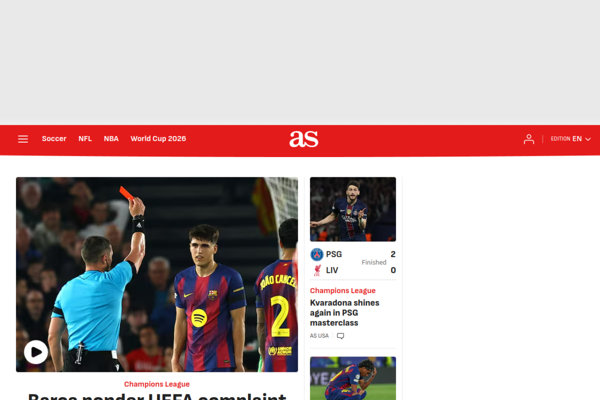Click the AS logo in the header
The height and width of the screenshot is (400, 600).
[304, 139]
